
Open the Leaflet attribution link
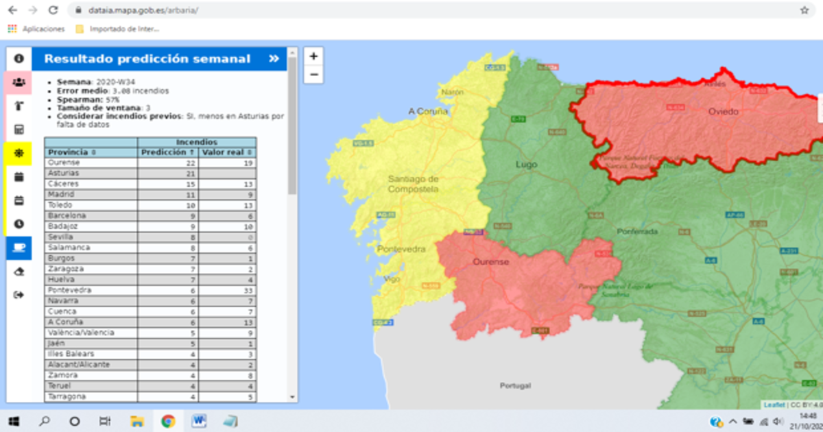pos(774,405)
